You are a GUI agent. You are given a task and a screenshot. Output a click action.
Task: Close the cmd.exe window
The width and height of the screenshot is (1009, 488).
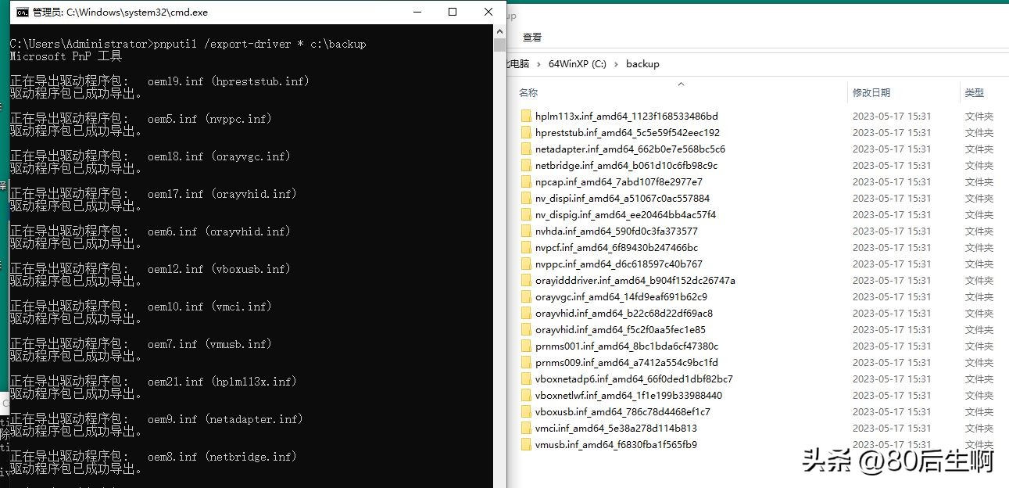click(x=488, y=12)
